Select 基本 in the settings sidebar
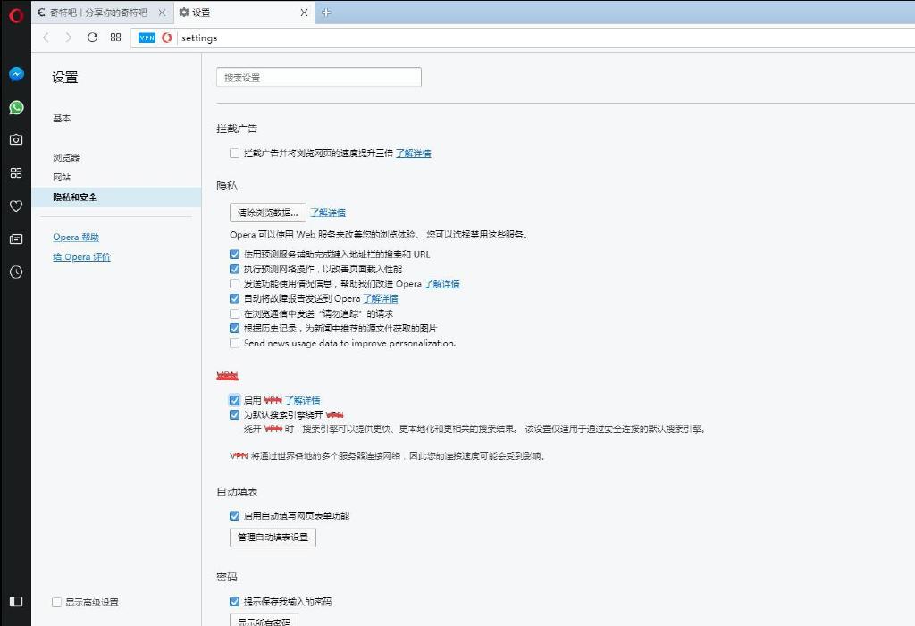 [62, 119]
